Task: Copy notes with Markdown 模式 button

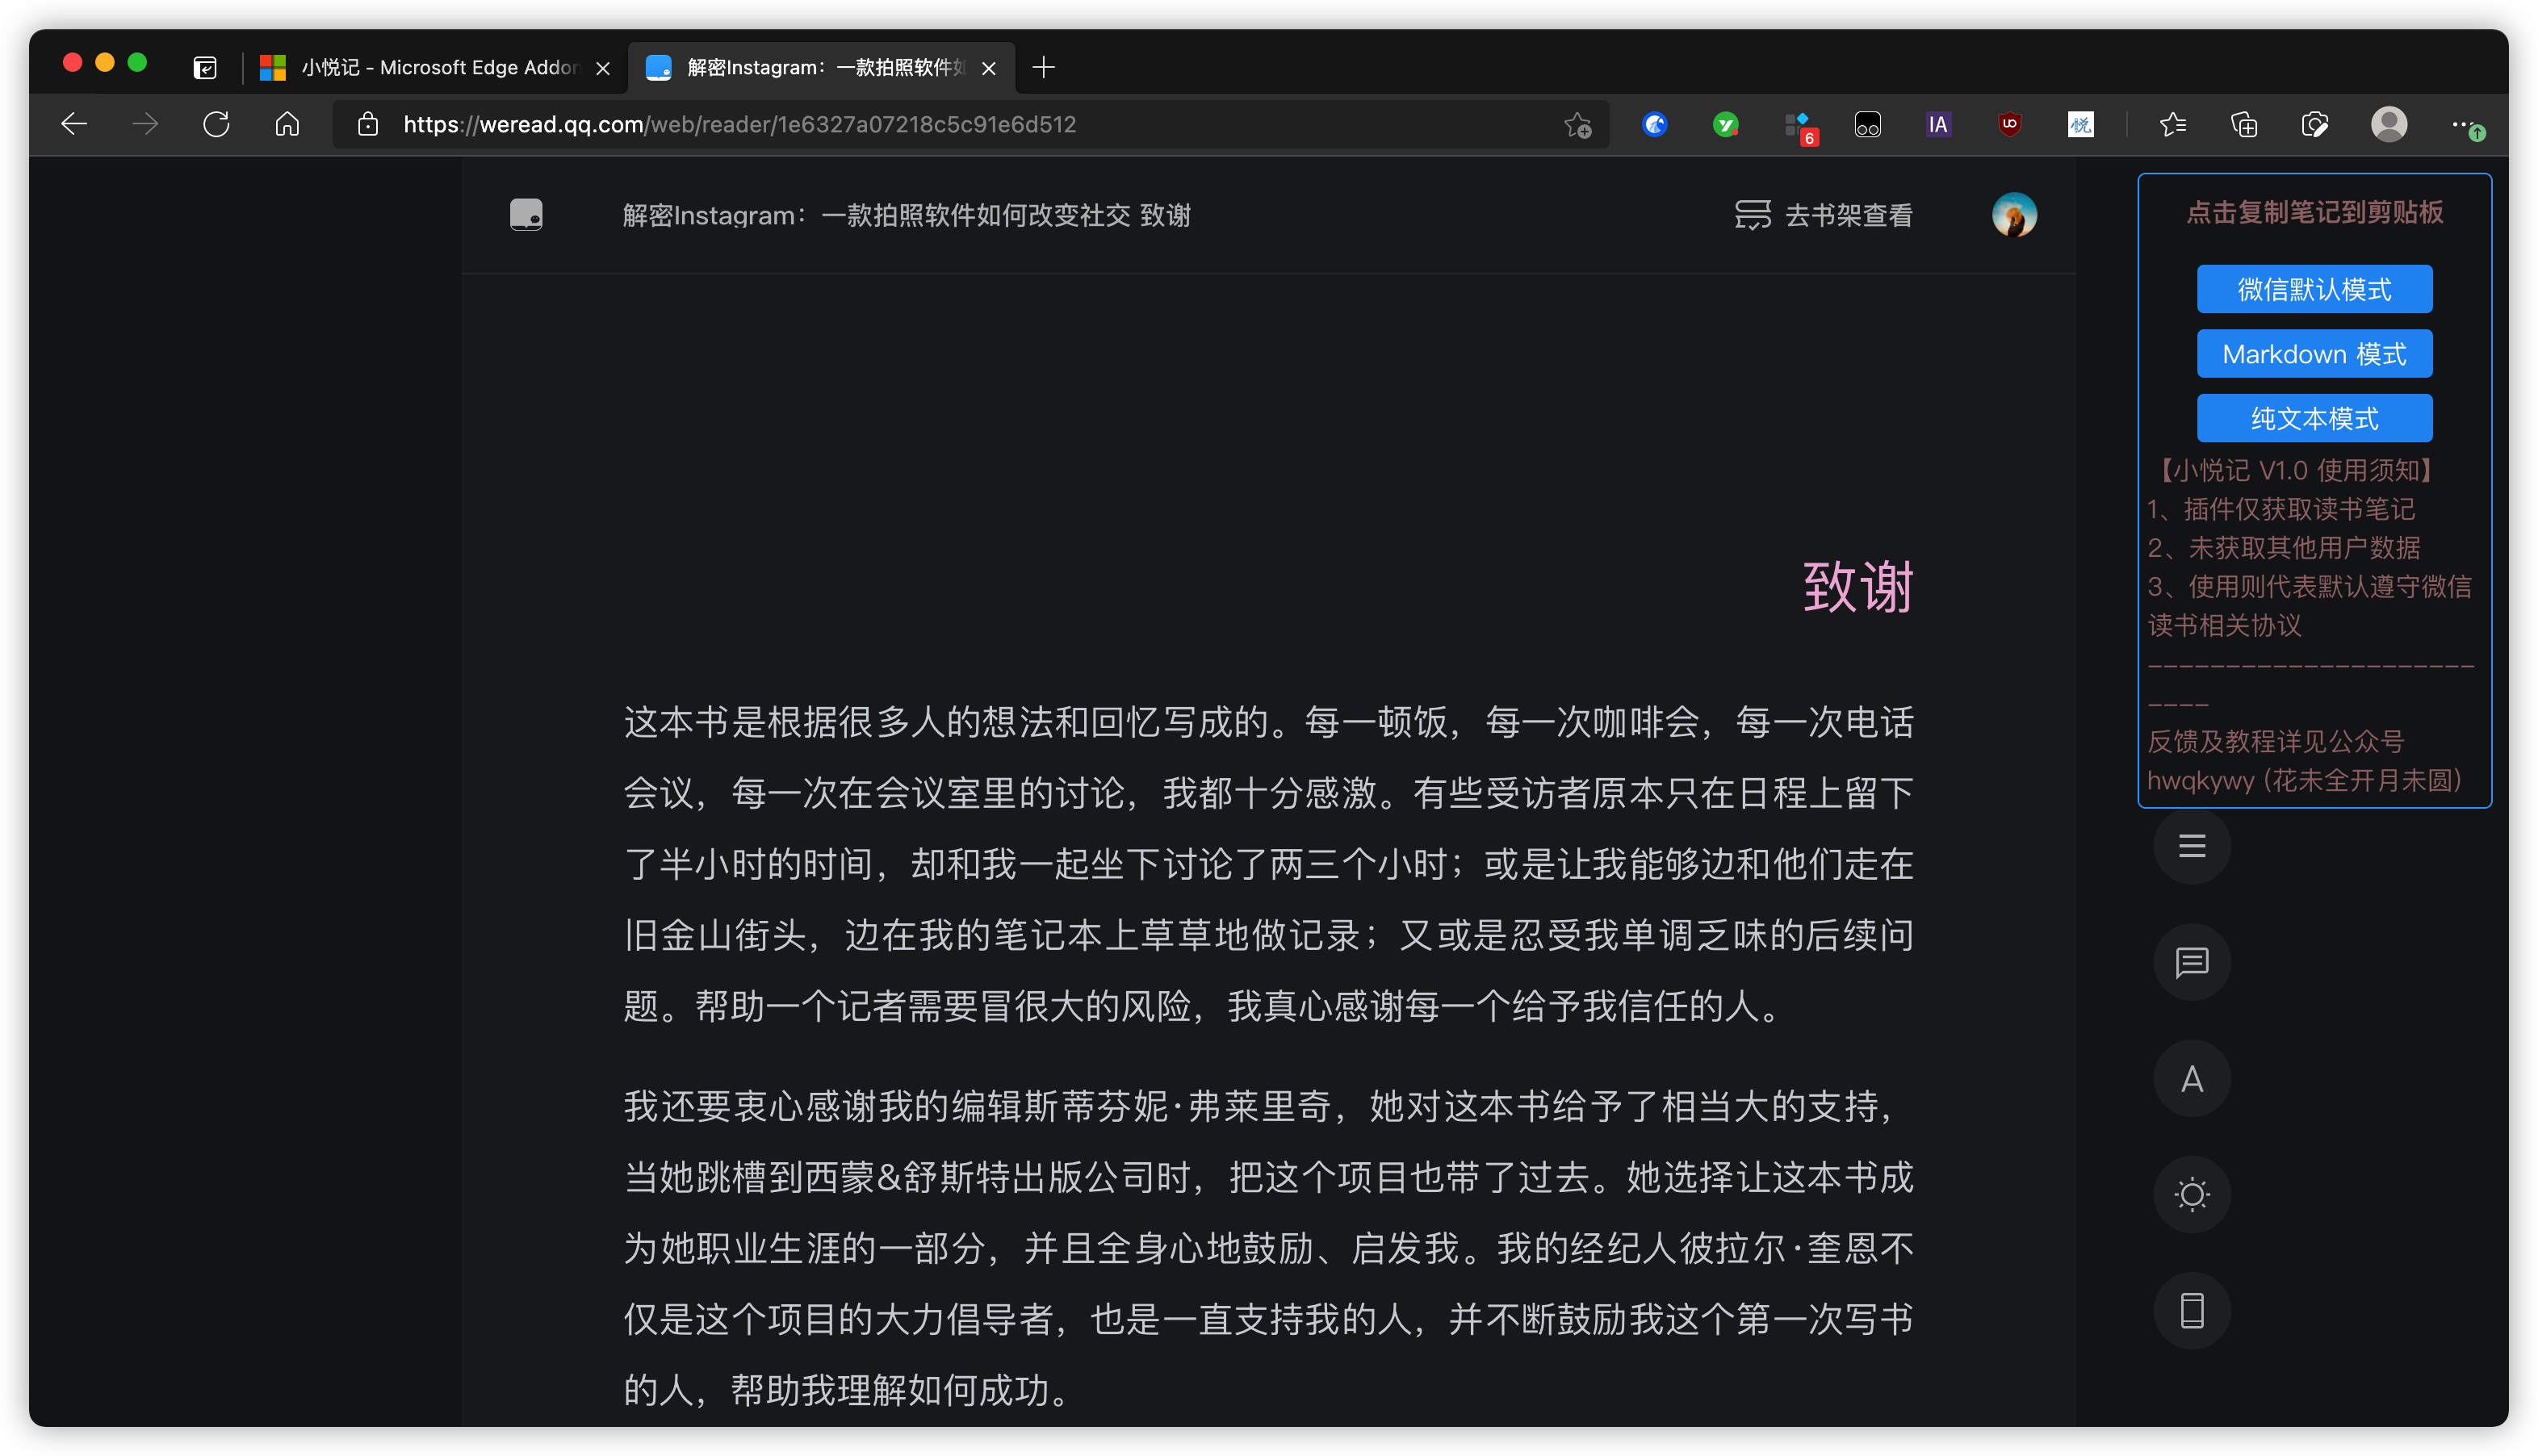Action: (2313, 354)
